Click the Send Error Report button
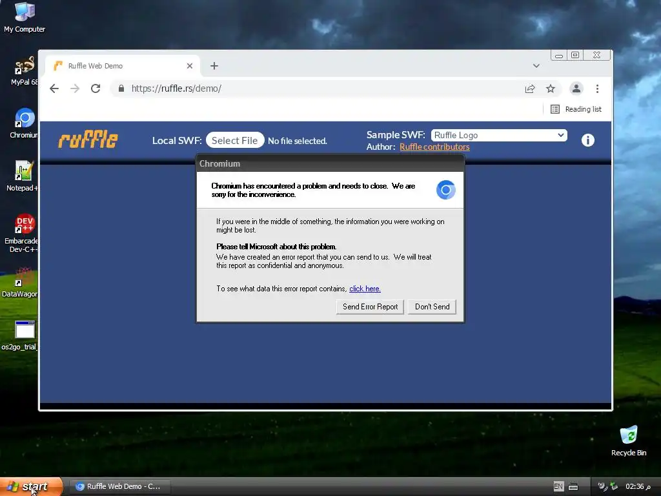The height and width of the screenshot is (496, 661). (x=370, y=307)
